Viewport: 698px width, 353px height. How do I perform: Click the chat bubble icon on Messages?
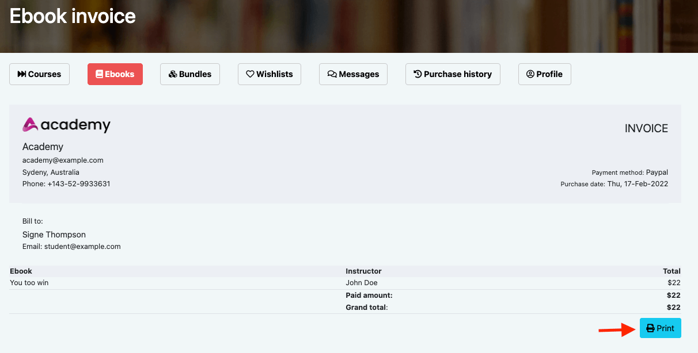331,74
